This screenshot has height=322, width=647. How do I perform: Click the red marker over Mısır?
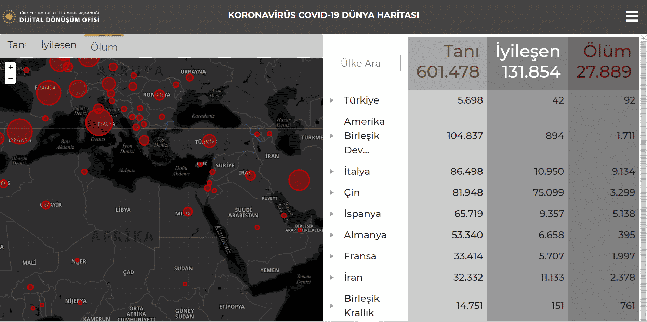188,212
